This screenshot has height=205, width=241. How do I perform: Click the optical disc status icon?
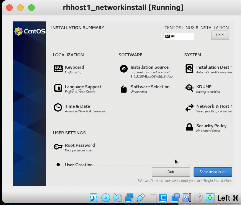pyautogui.click(x=106, y=198)
